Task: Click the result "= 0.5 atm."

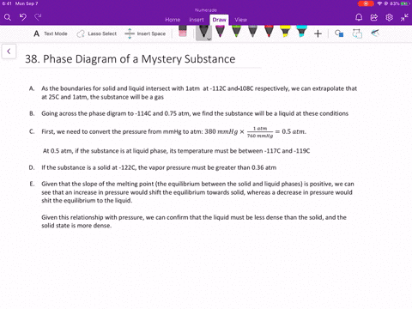Action: pyautogui.click(x=290, y=131)
